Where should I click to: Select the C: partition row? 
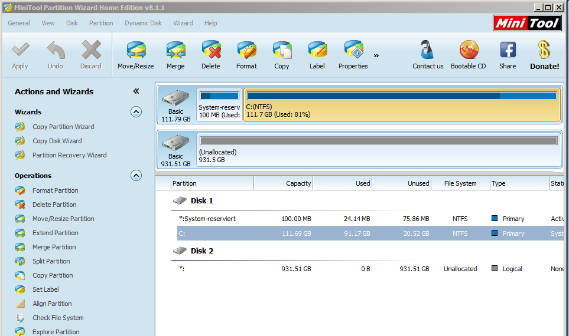tap(370, 233)
